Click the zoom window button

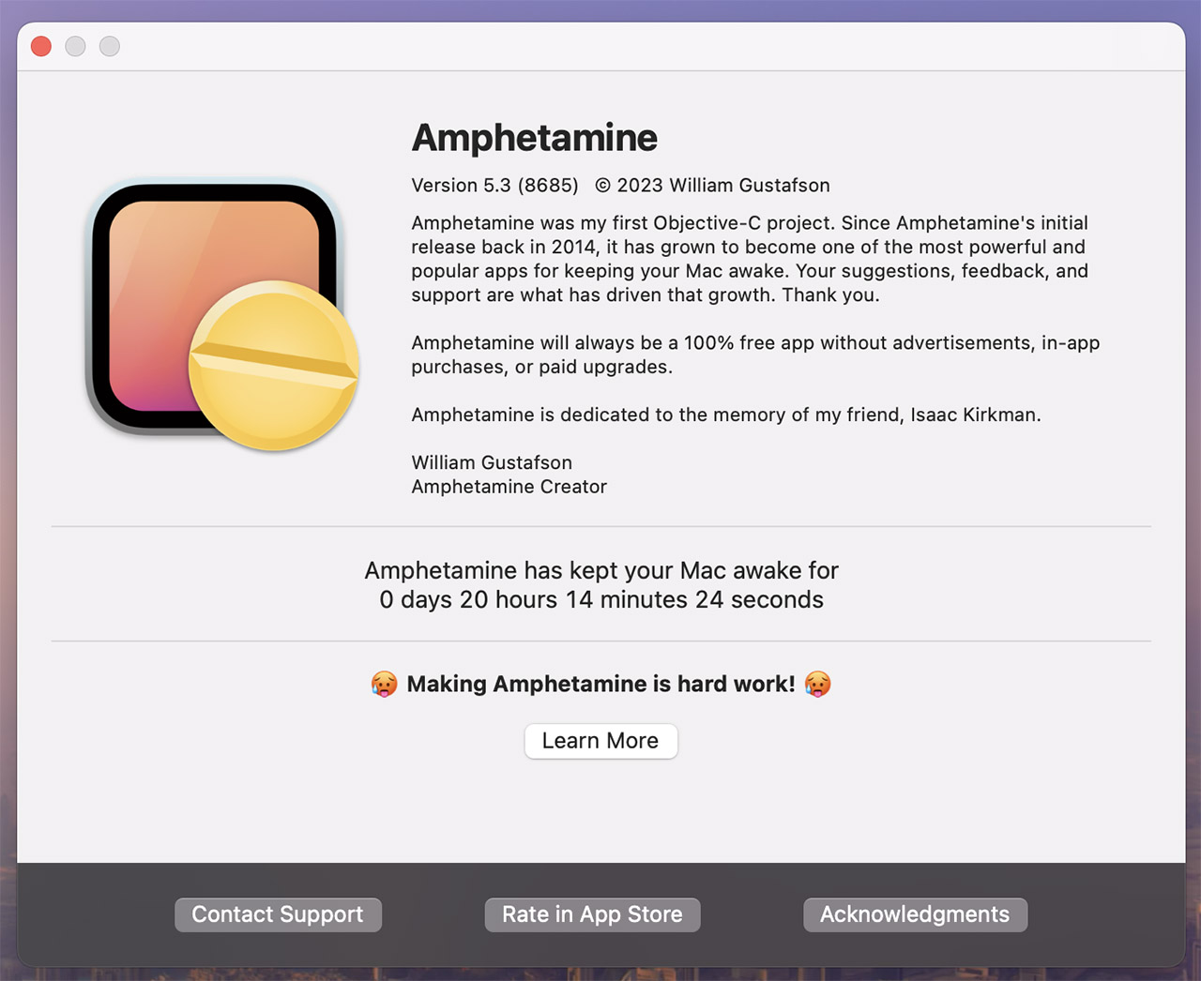coord(110,46)
